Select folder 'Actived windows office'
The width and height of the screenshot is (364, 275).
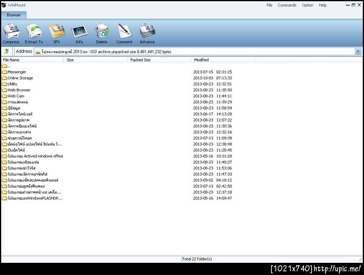click(35, 156)
